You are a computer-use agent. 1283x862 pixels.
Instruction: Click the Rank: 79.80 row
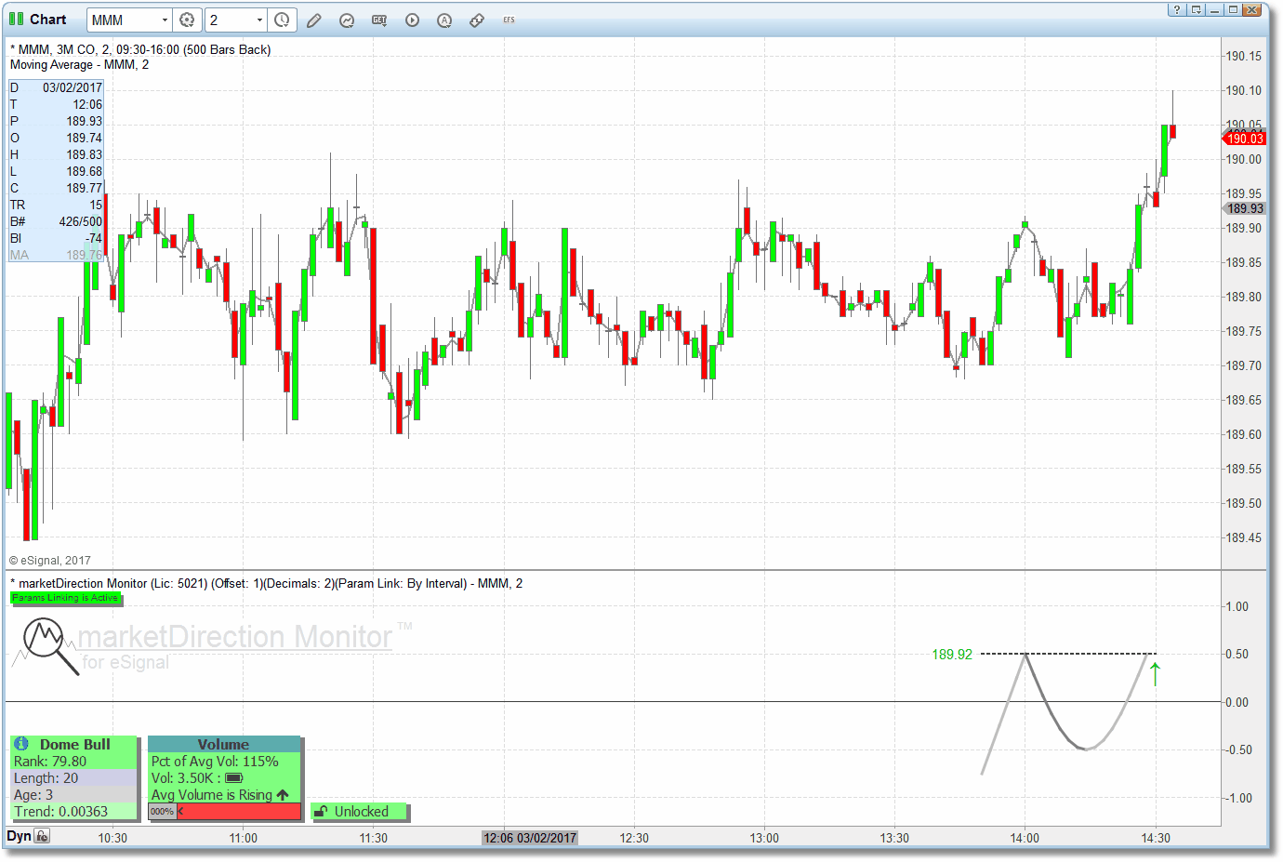tap(74, 762)
